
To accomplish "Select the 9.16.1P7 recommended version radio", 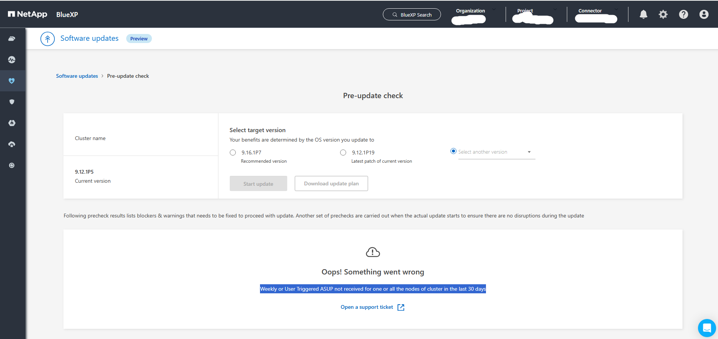I will click(x=233, y=153).
